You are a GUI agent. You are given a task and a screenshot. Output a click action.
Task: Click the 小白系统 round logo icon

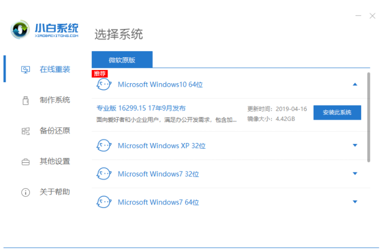pos(20,29)
